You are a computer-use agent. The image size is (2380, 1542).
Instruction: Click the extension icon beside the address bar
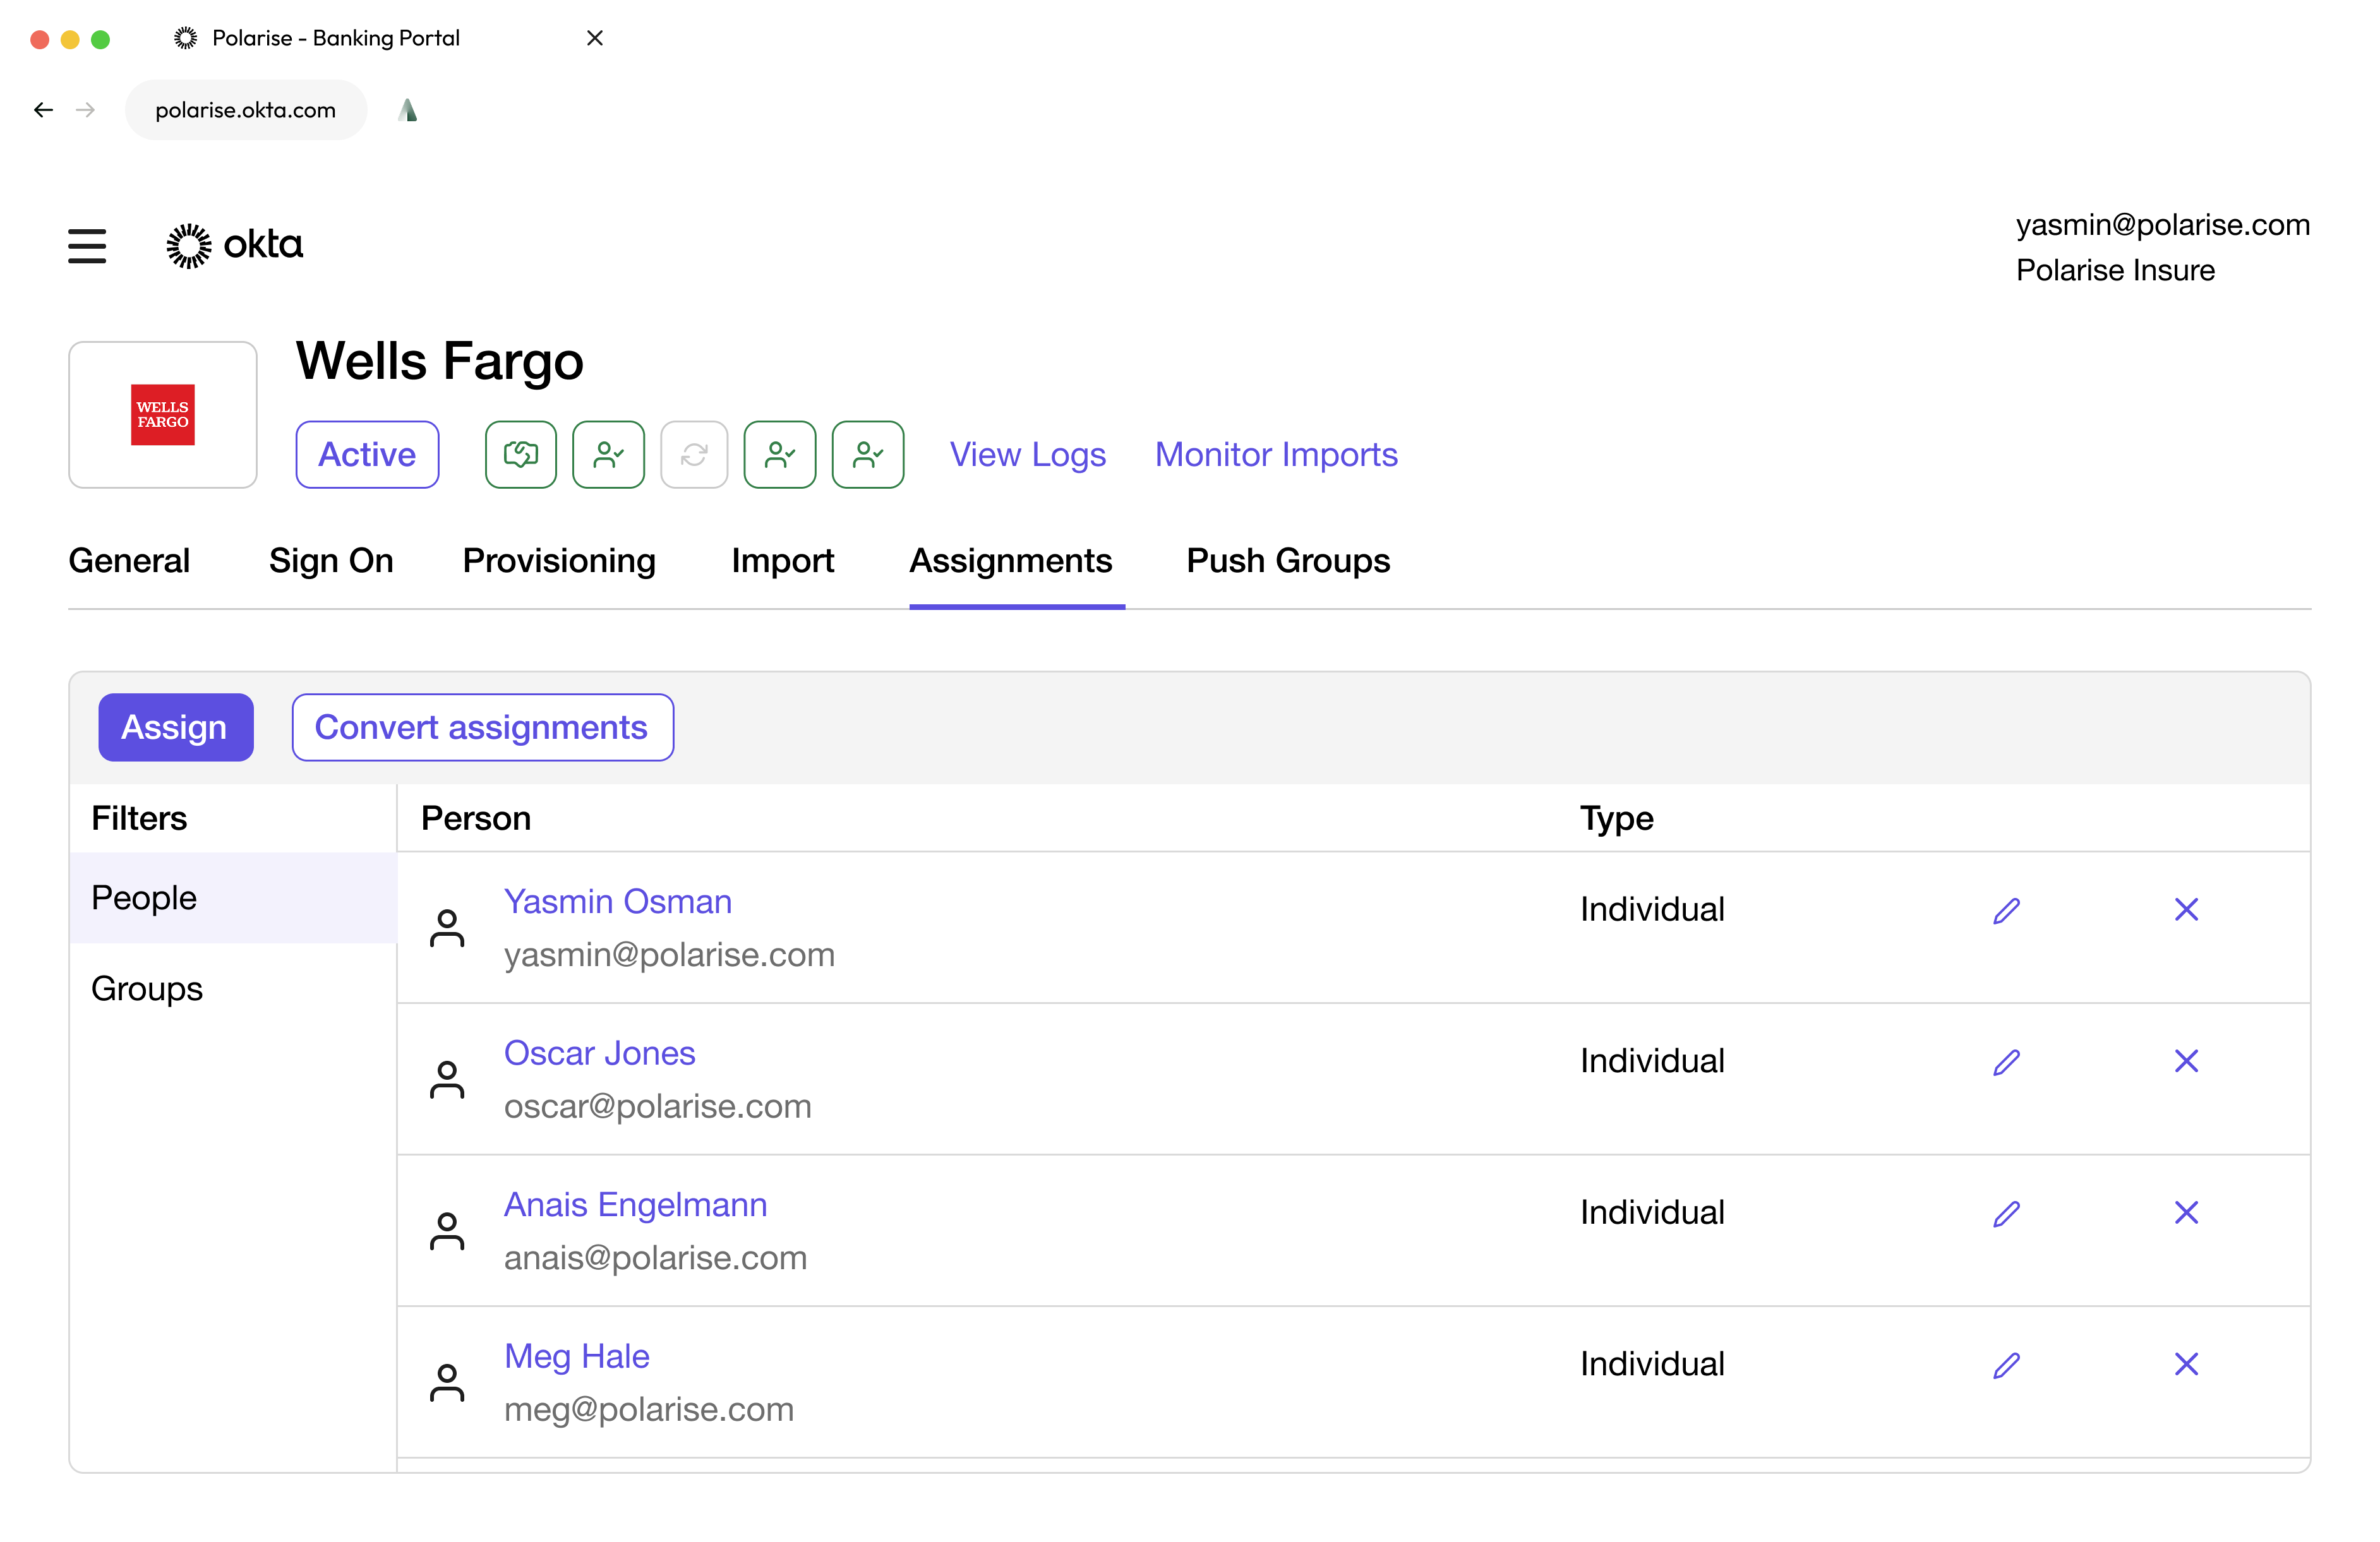407,110
